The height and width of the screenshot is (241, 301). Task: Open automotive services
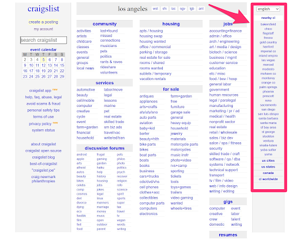(x=86, y=89)
